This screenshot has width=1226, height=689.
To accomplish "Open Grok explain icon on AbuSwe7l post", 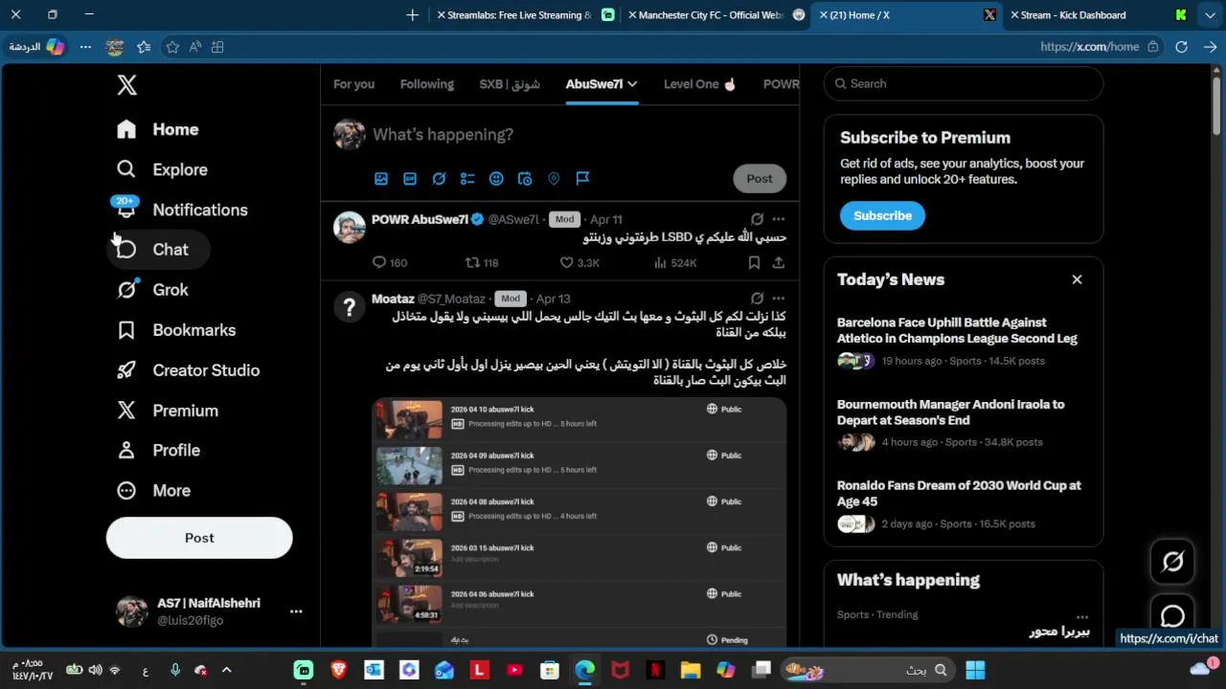I will point(757,219).
